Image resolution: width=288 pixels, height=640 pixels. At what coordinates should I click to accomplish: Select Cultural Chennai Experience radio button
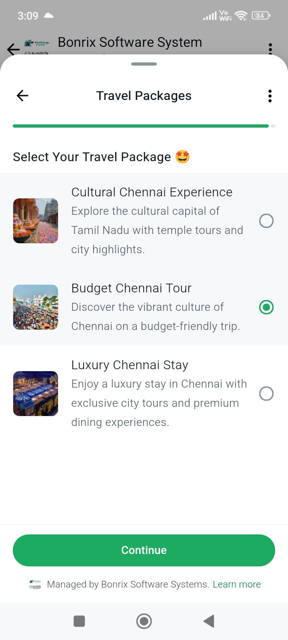pos(266,221)
